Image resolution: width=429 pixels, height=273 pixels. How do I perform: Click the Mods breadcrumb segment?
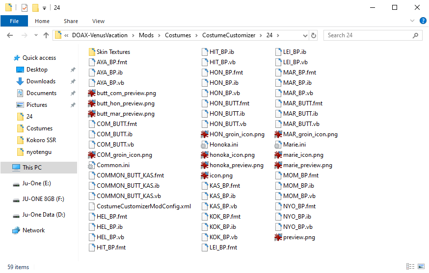tap(146, 35)
